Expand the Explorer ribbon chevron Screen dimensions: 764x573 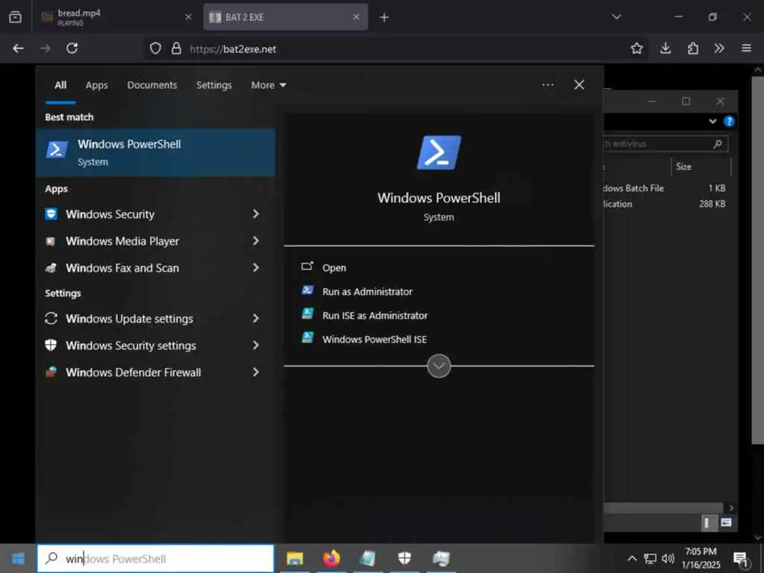[713, 122]
